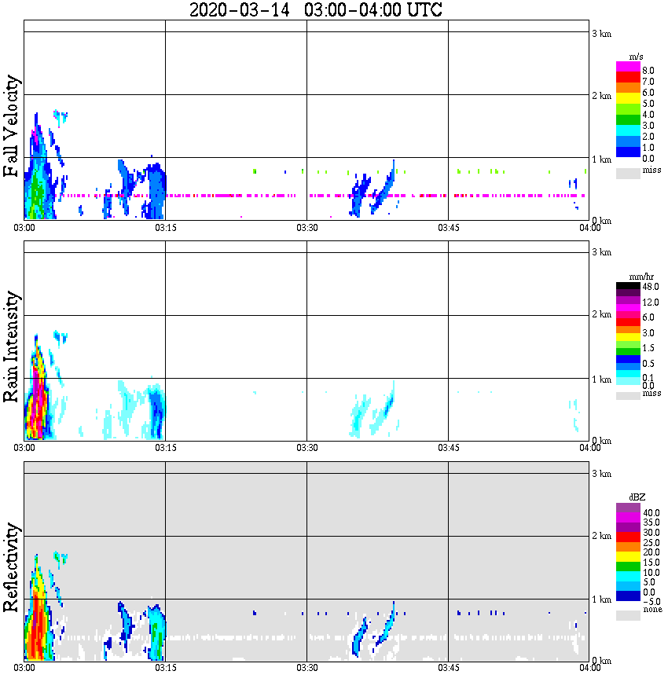Select the purple 40.0 dBZ legend swatch

click(628, 508)
